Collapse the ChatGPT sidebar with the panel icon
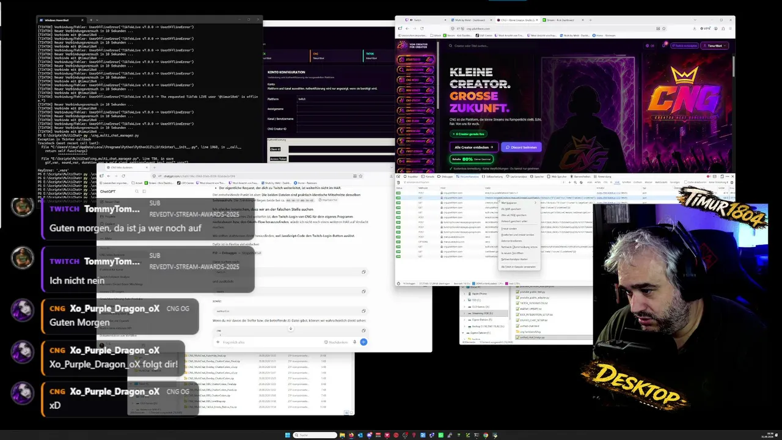The width and height of the screenshot is (782, 440). click(x=145, y=191)
